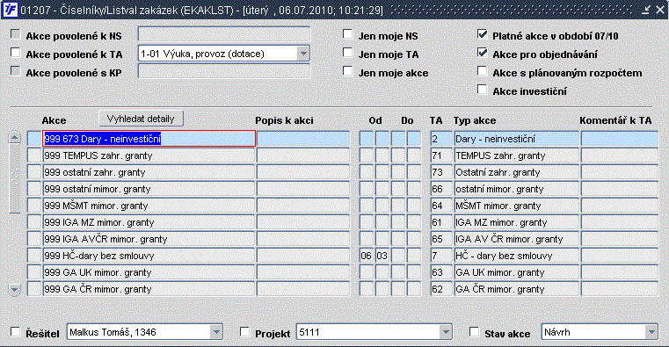Toggle the Akce povolené k NS checkbox
Viewport: 669px width, 347px height.
[x=15, y=34]
